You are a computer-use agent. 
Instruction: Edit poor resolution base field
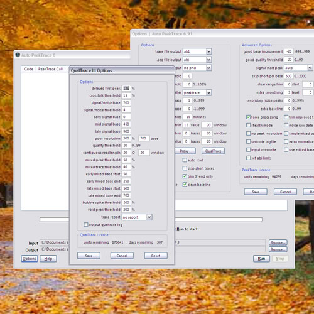tap(144, 138)
